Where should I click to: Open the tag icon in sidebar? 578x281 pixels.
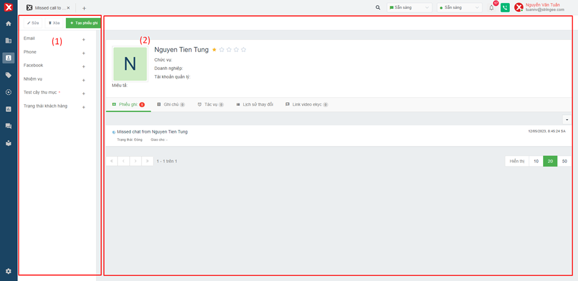pyautogui.click(x=8, y=75)
